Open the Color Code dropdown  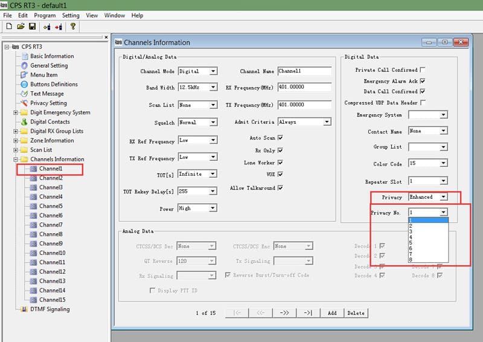[443, 163]
